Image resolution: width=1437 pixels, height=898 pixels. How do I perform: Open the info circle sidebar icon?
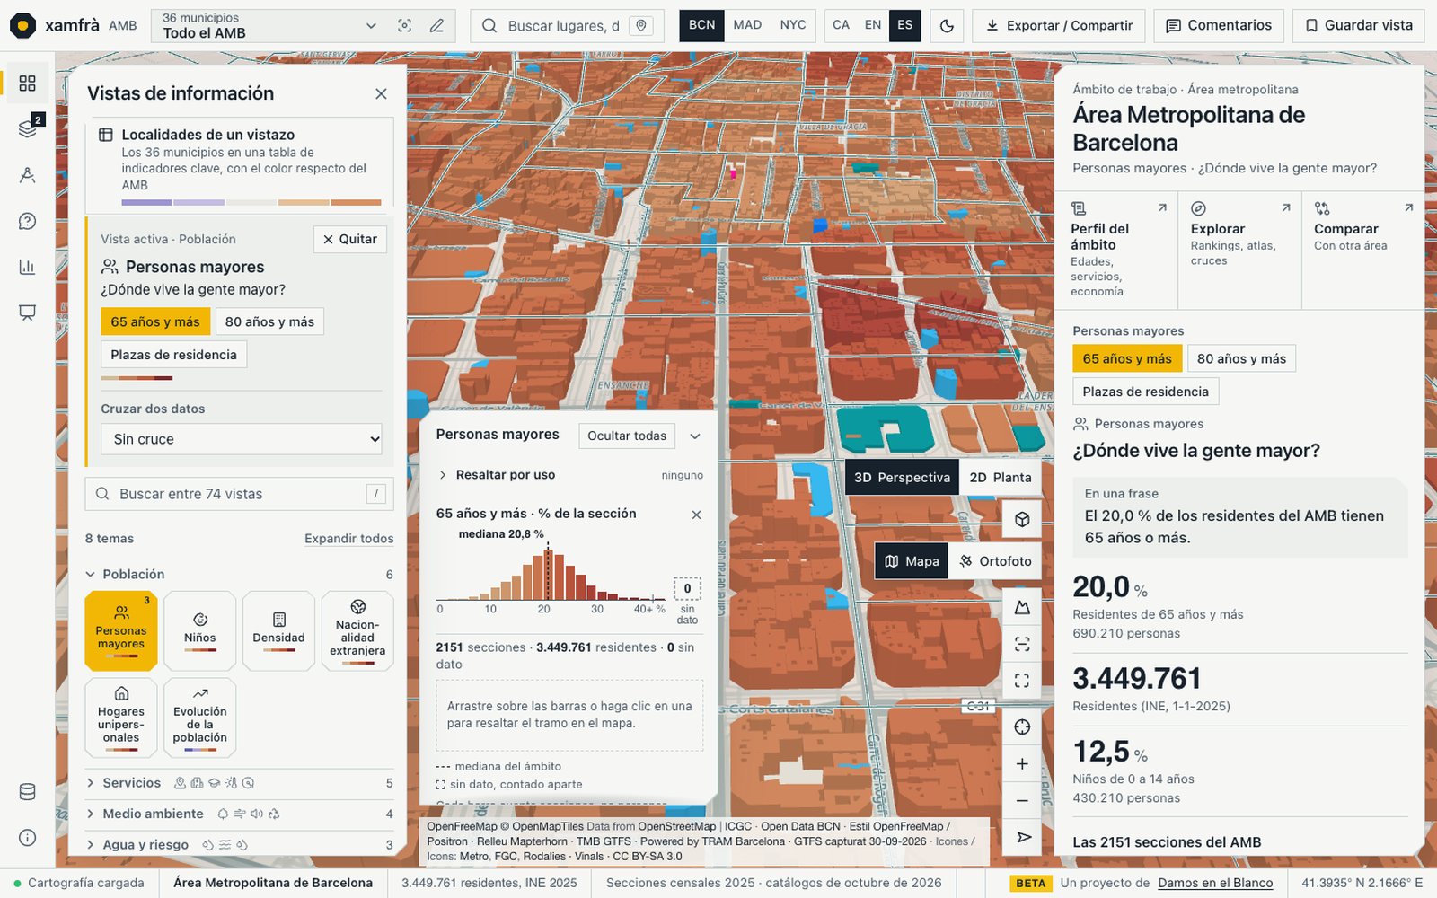27,838
